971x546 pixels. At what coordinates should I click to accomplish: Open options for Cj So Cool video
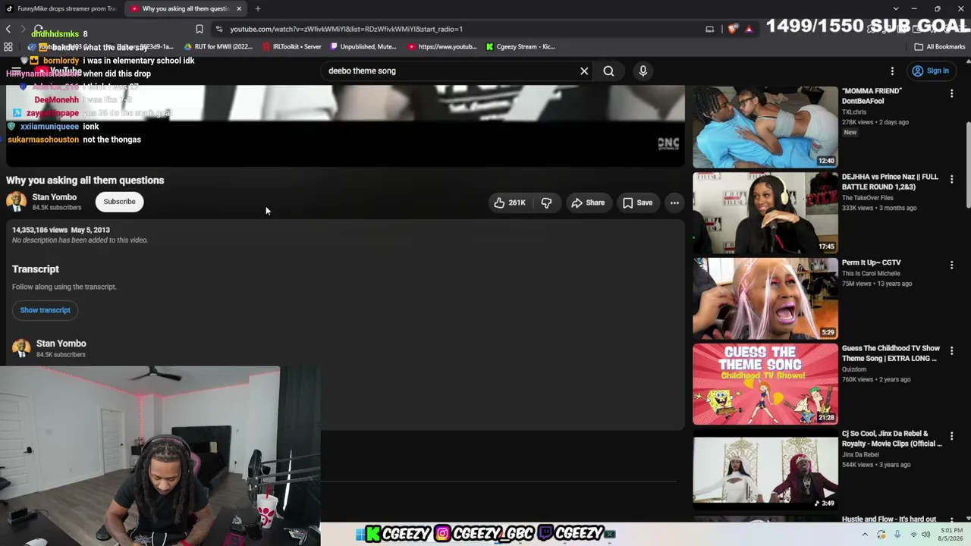[x=951, y=436]
